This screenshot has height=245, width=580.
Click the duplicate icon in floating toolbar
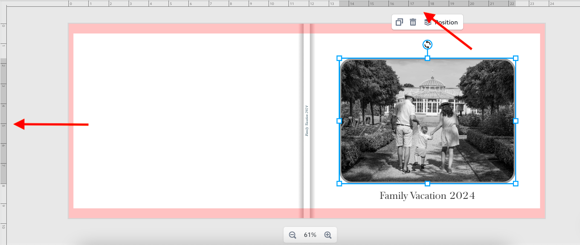point(399,22)
